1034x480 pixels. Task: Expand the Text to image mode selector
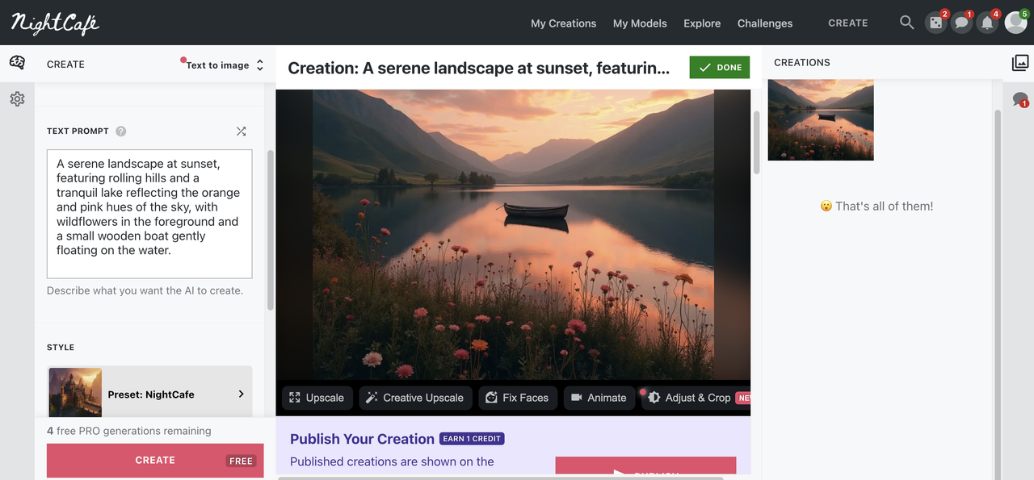pyautogui.click(x=224, y=65)
